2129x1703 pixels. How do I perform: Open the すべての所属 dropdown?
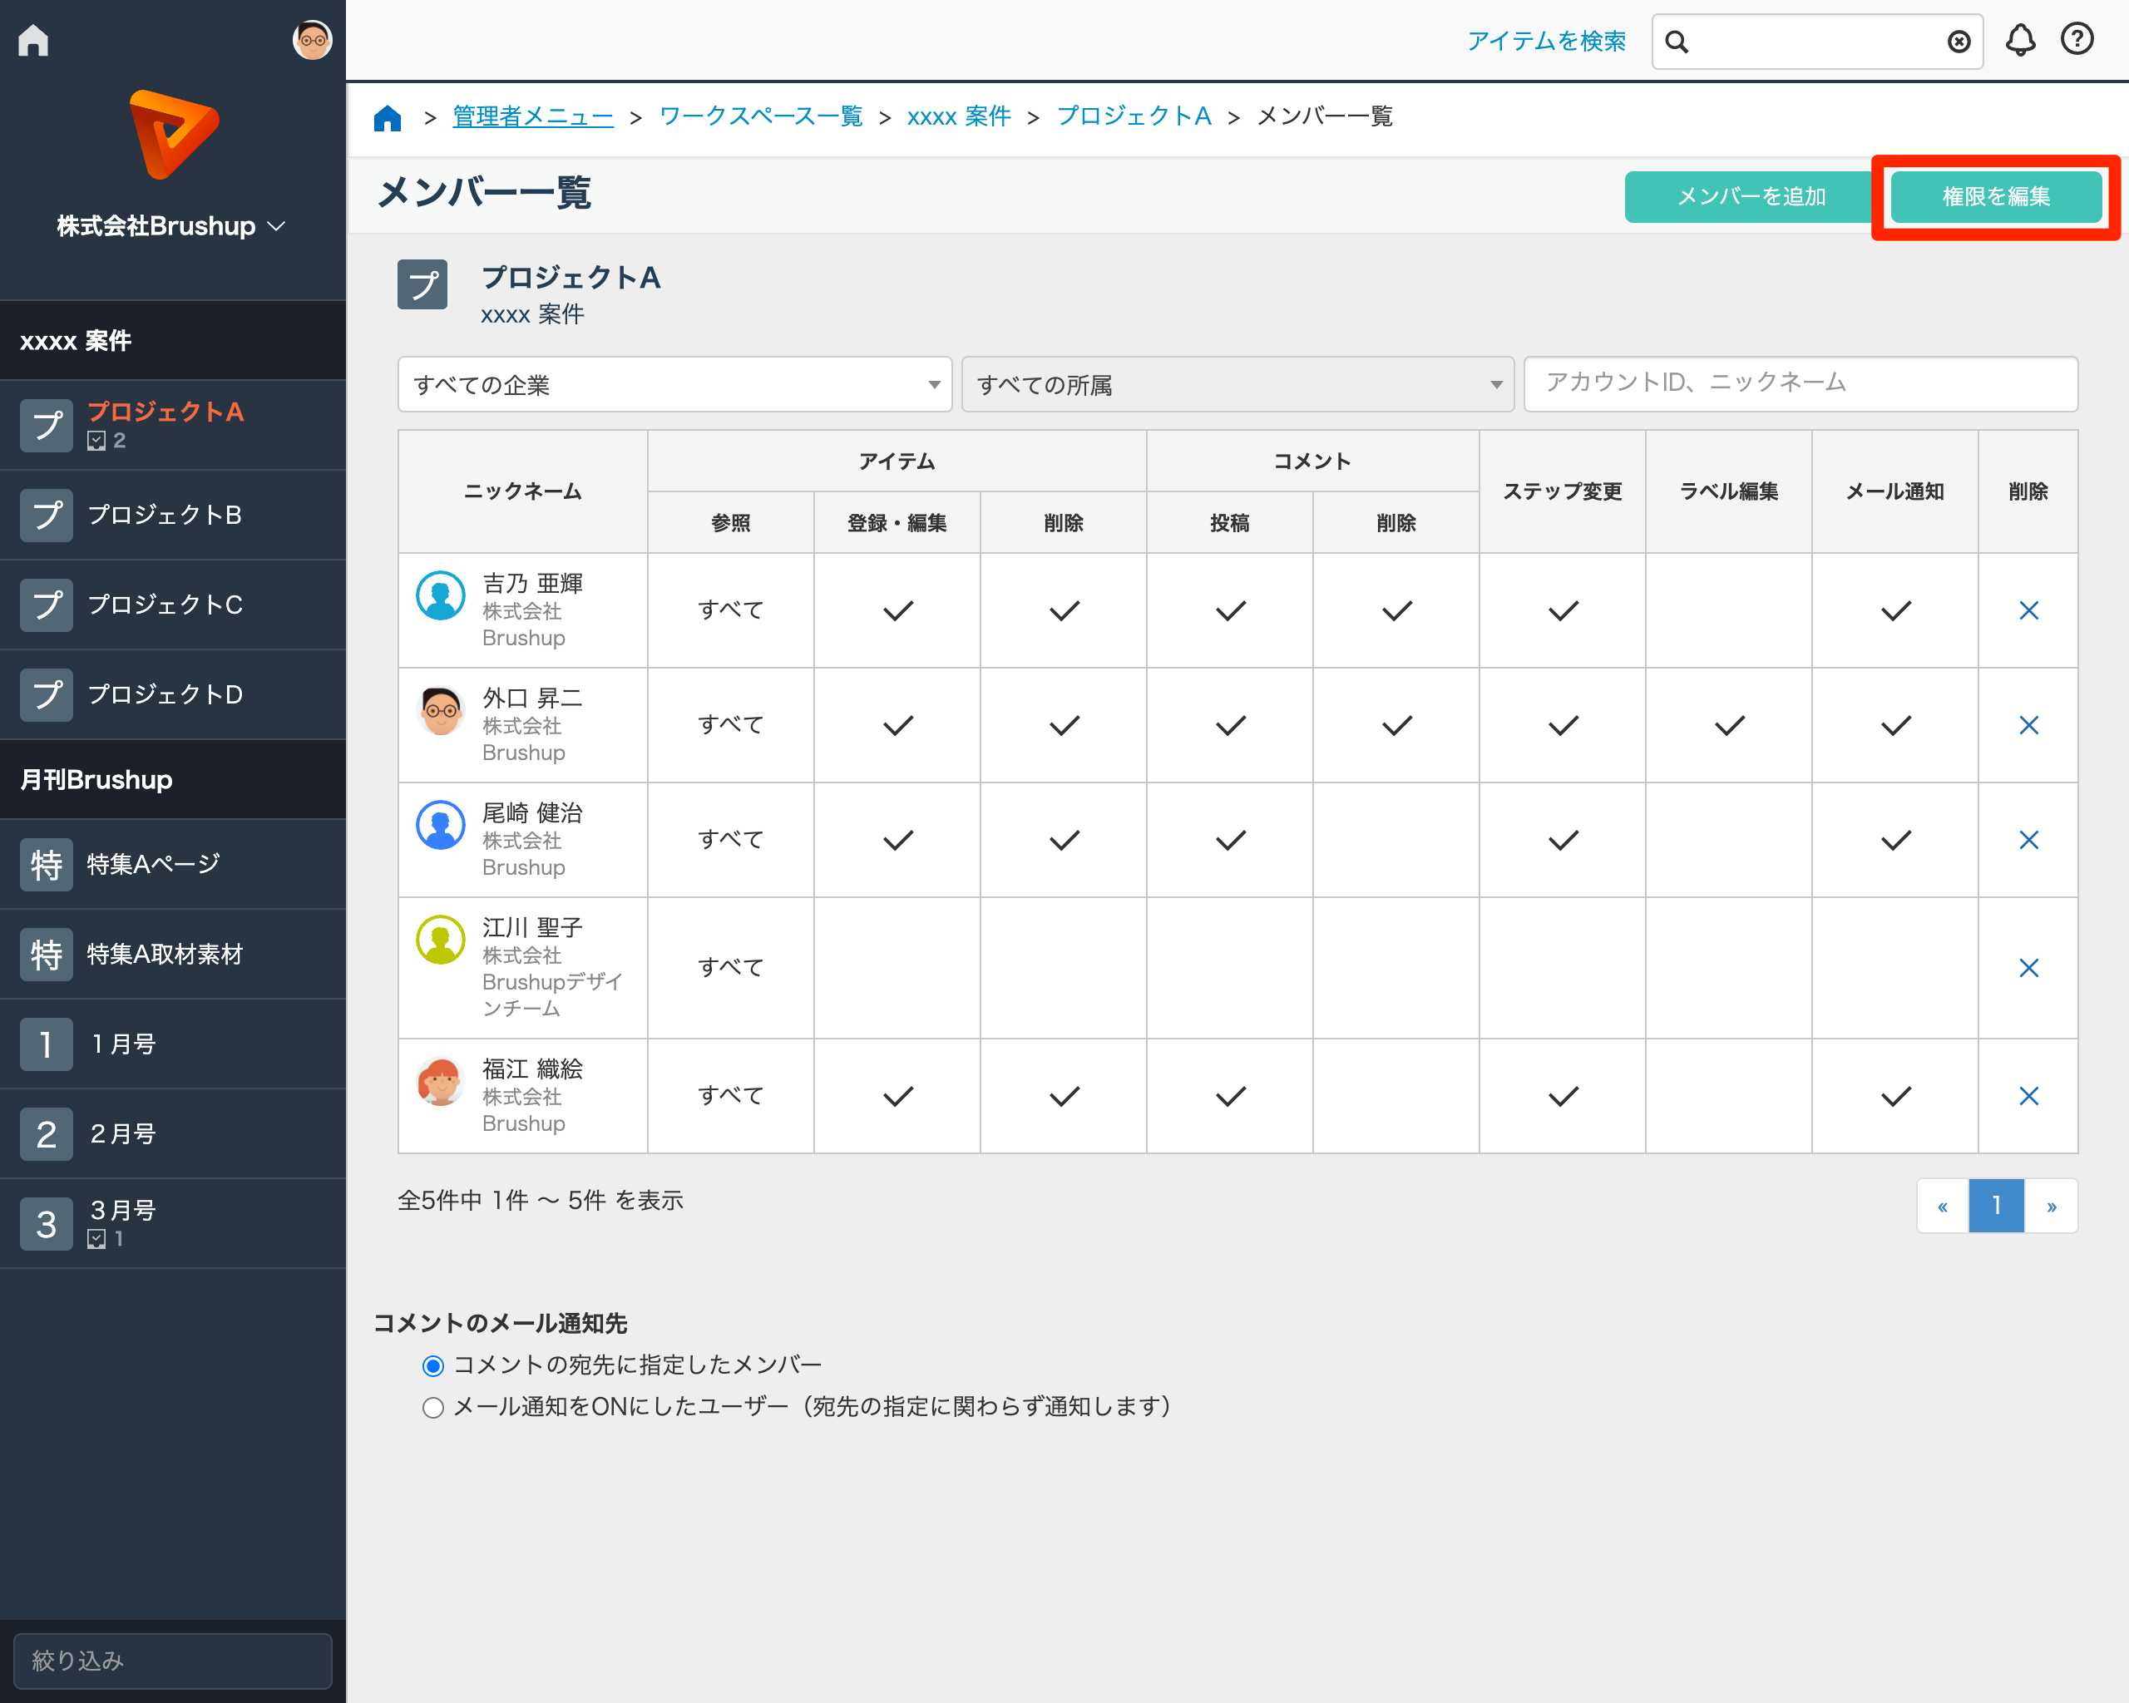(1237, 384)
